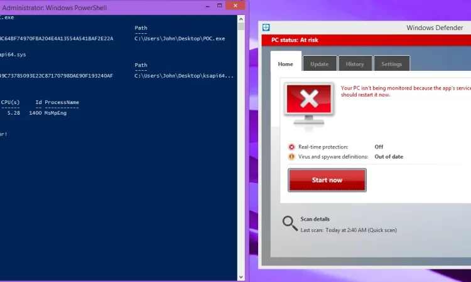Click the Windows Defender shield title icon
The height and width of the screenshot is (282, 471).
[266, 28]
